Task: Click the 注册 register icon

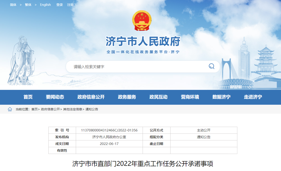Action: [x=70, y=5]
